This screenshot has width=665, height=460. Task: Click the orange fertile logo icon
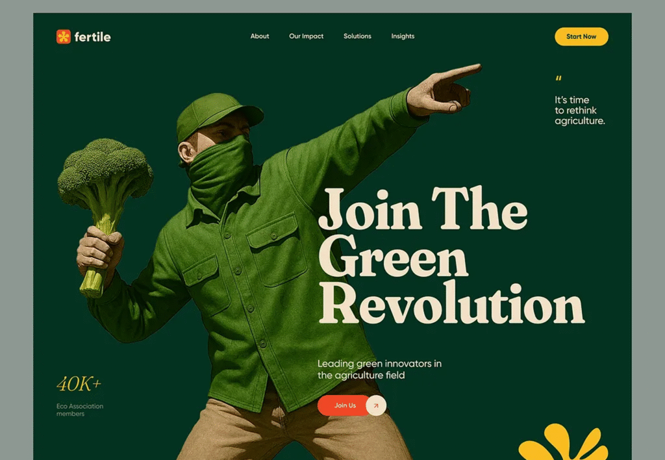pyautogui.click(x=64, y=36)
